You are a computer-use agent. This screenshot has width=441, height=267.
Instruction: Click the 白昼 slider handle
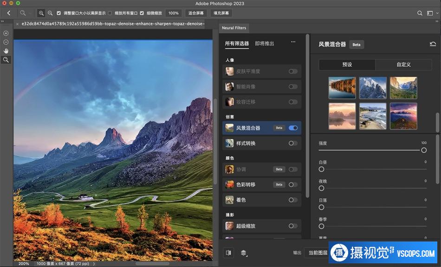[x=322, y=169]
